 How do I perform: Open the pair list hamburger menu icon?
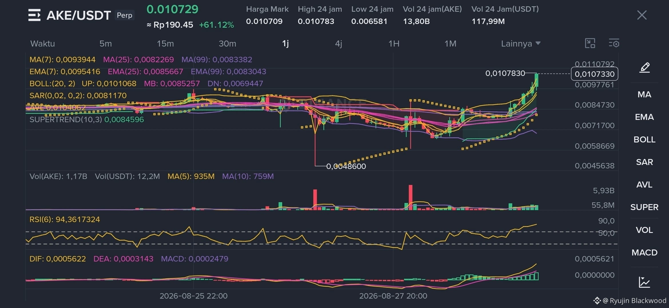point(34,15)
